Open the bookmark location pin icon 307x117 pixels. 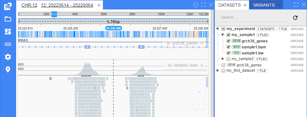coord(8,70)
